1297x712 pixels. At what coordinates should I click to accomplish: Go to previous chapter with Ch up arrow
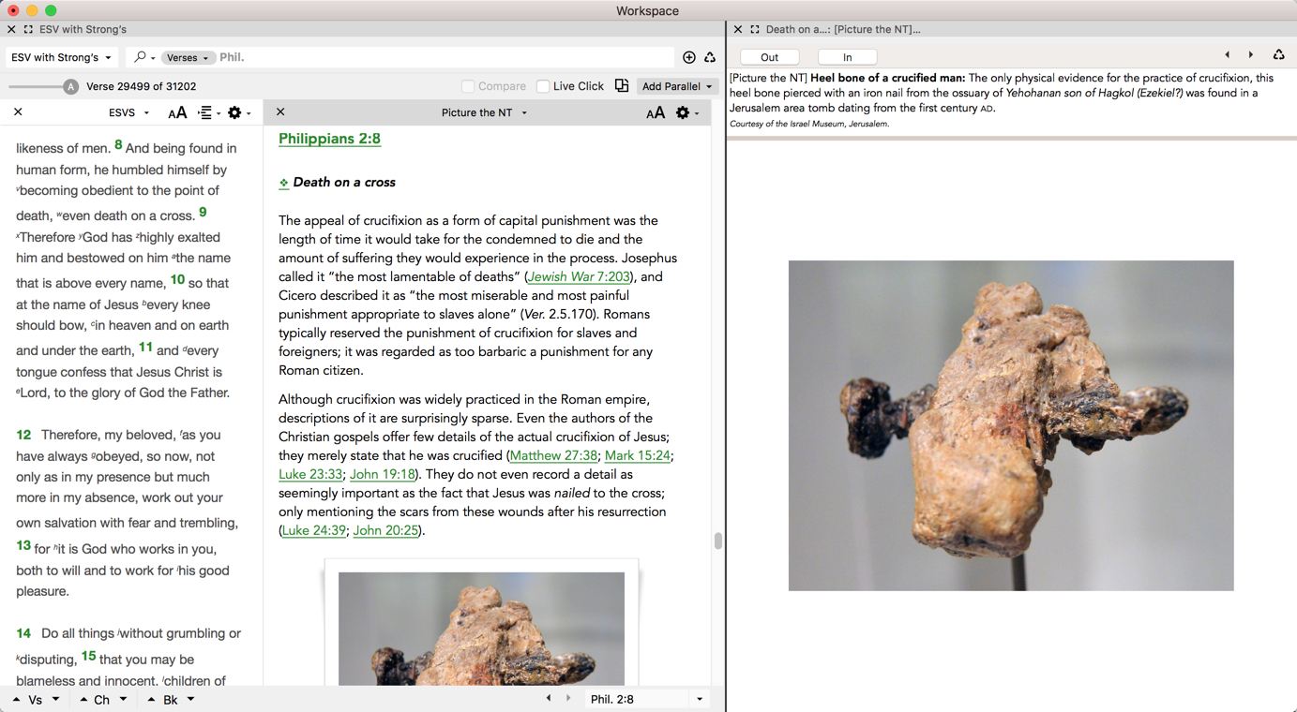point(83,700)
